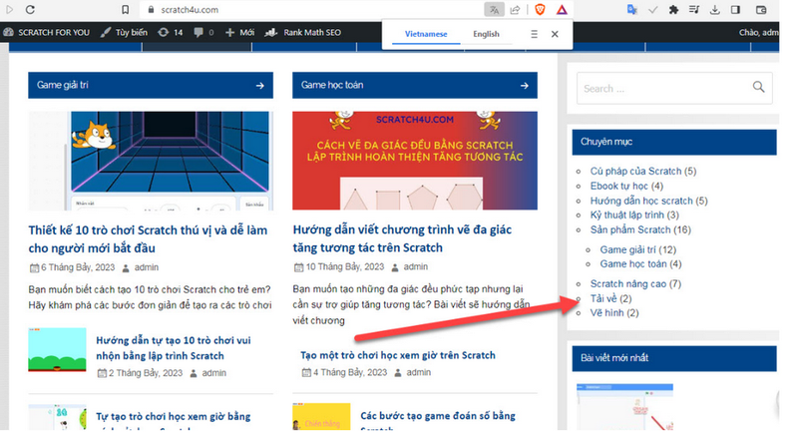Screen dimensions: 798x436
Task: Open category Hướng dẫn học scratch
Action: [641, 201]
